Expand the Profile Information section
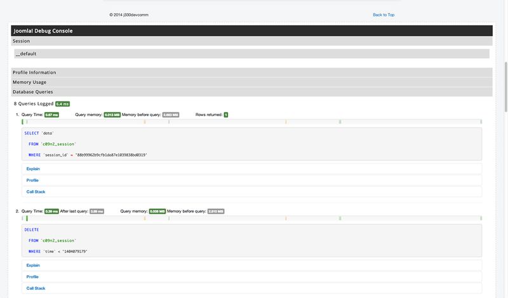Viewport: 508px width, 298px height. 34,72
